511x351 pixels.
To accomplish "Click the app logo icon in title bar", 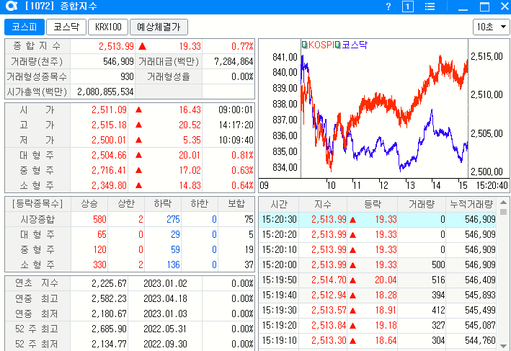I will (12, 6).
